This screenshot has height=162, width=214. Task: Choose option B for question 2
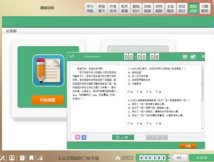point(138,123)
